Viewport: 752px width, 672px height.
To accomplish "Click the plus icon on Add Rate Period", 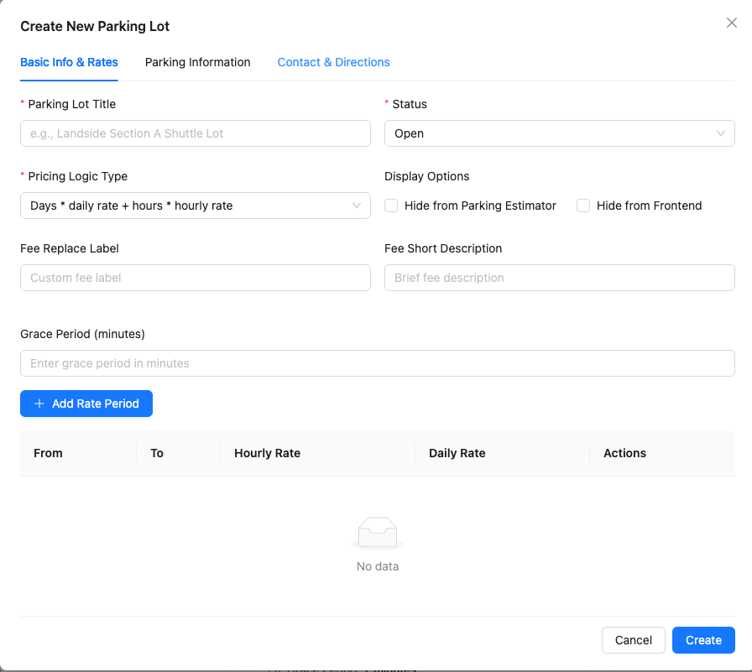I will pyautogui.click(x=39, y=404).
